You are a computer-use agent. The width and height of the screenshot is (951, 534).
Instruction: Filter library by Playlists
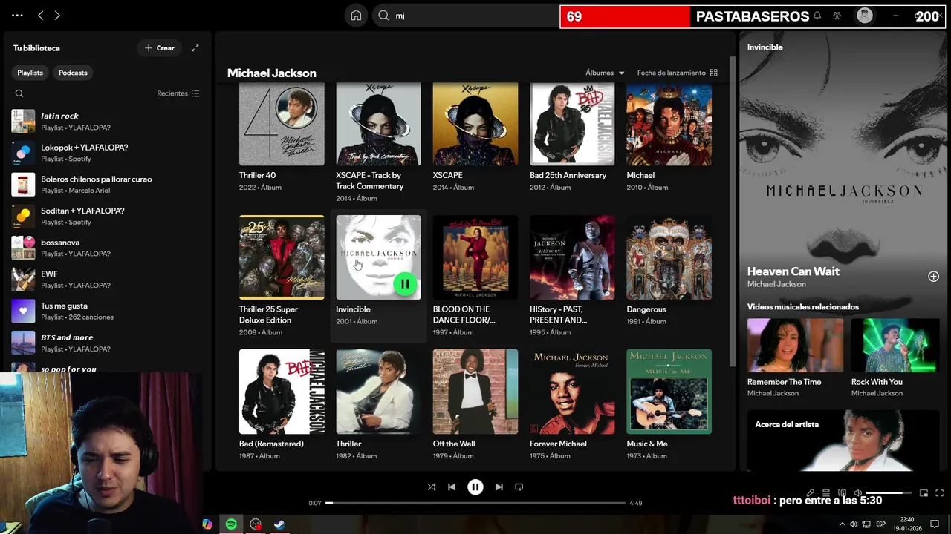[30, 73]
